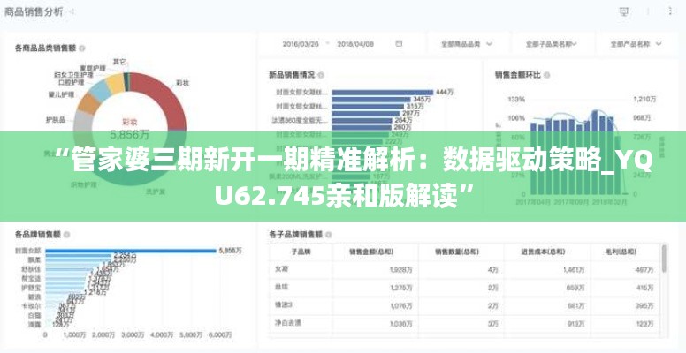Click the 封面女郎 brand axis label
Image resolution: width=686 pixels, height=353 pixels.
click(x=28, y=251)
